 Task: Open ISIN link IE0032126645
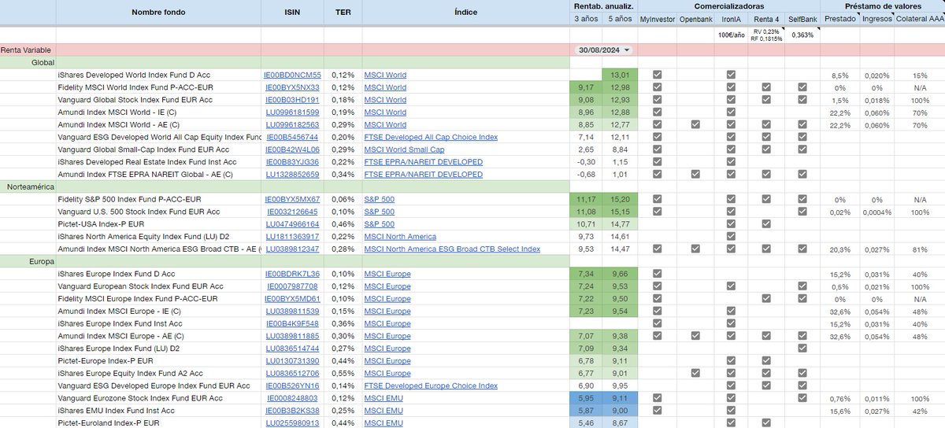292,212
